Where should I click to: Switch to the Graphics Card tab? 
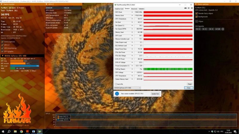(119, 9)
